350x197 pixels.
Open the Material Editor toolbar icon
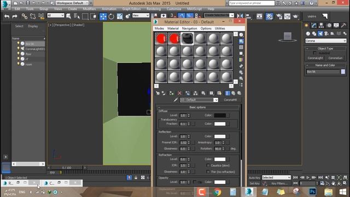pyautogui.click(x=269, y=16)
